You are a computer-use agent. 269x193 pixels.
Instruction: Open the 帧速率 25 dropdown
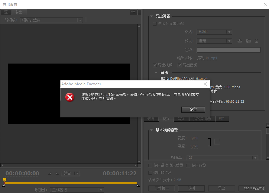coord(222,157)
